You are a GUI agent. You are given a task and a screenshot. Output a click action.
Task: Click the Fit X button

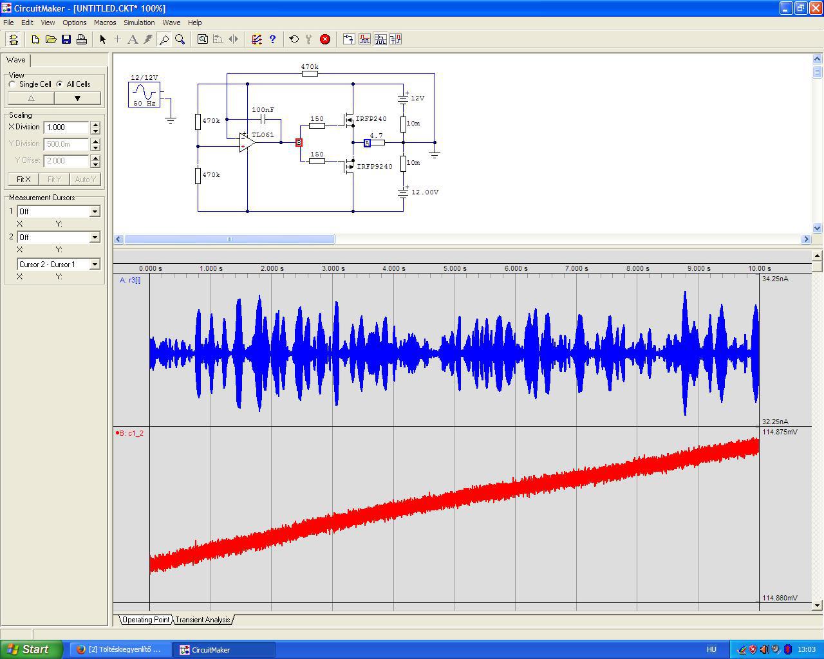tap(24, 180)
